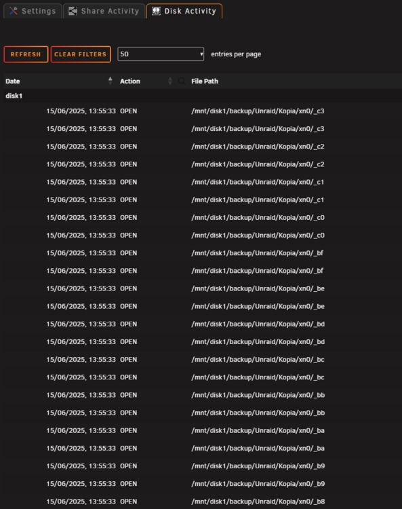Viewport: 402px width, 509px height.
Task: Click the REFRESH button
Action: (x=26, y=54)
